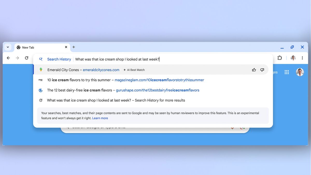
Task: Click the gurushape wheelchair favicon
Action: tap(41, 90)
